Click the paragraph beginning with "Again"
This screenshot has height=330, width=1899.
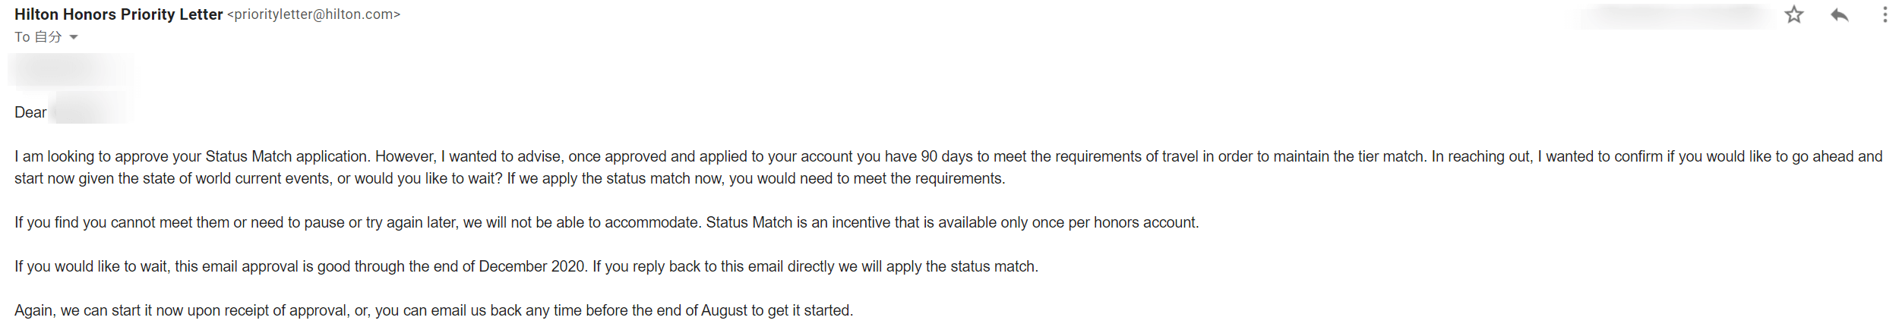pyautogui.click(x=433, y=310)
